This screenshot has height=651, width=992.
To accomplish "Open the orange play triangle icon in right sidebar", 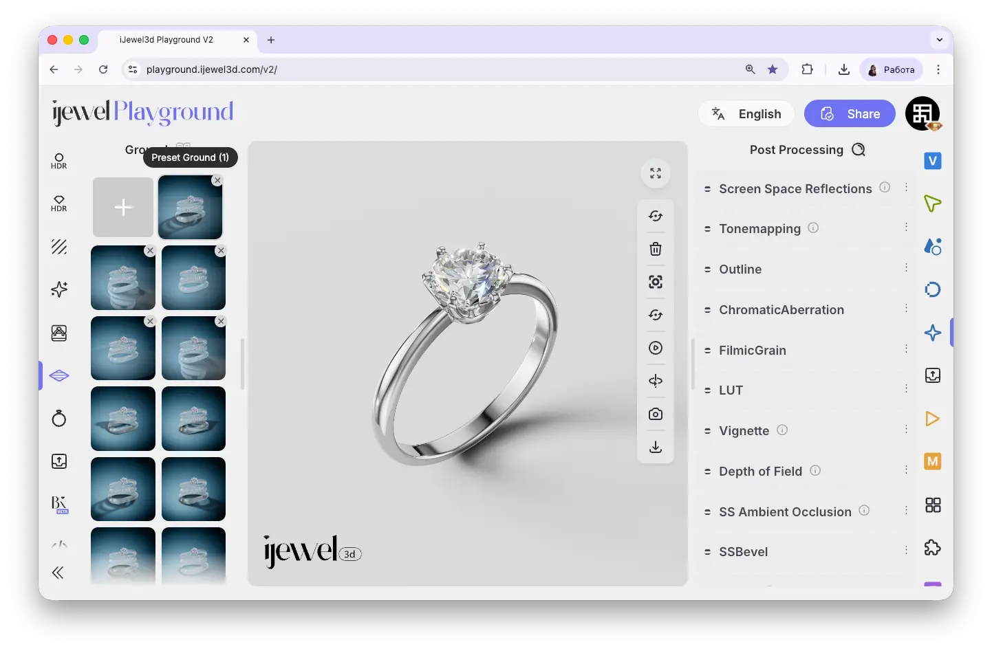I will pos(933,419).
